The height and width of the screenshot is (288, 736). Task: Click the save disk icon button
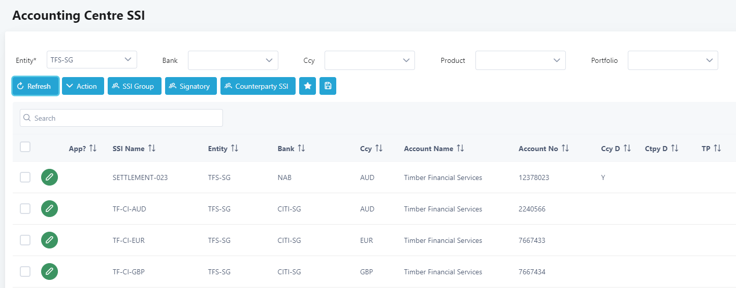328,86
